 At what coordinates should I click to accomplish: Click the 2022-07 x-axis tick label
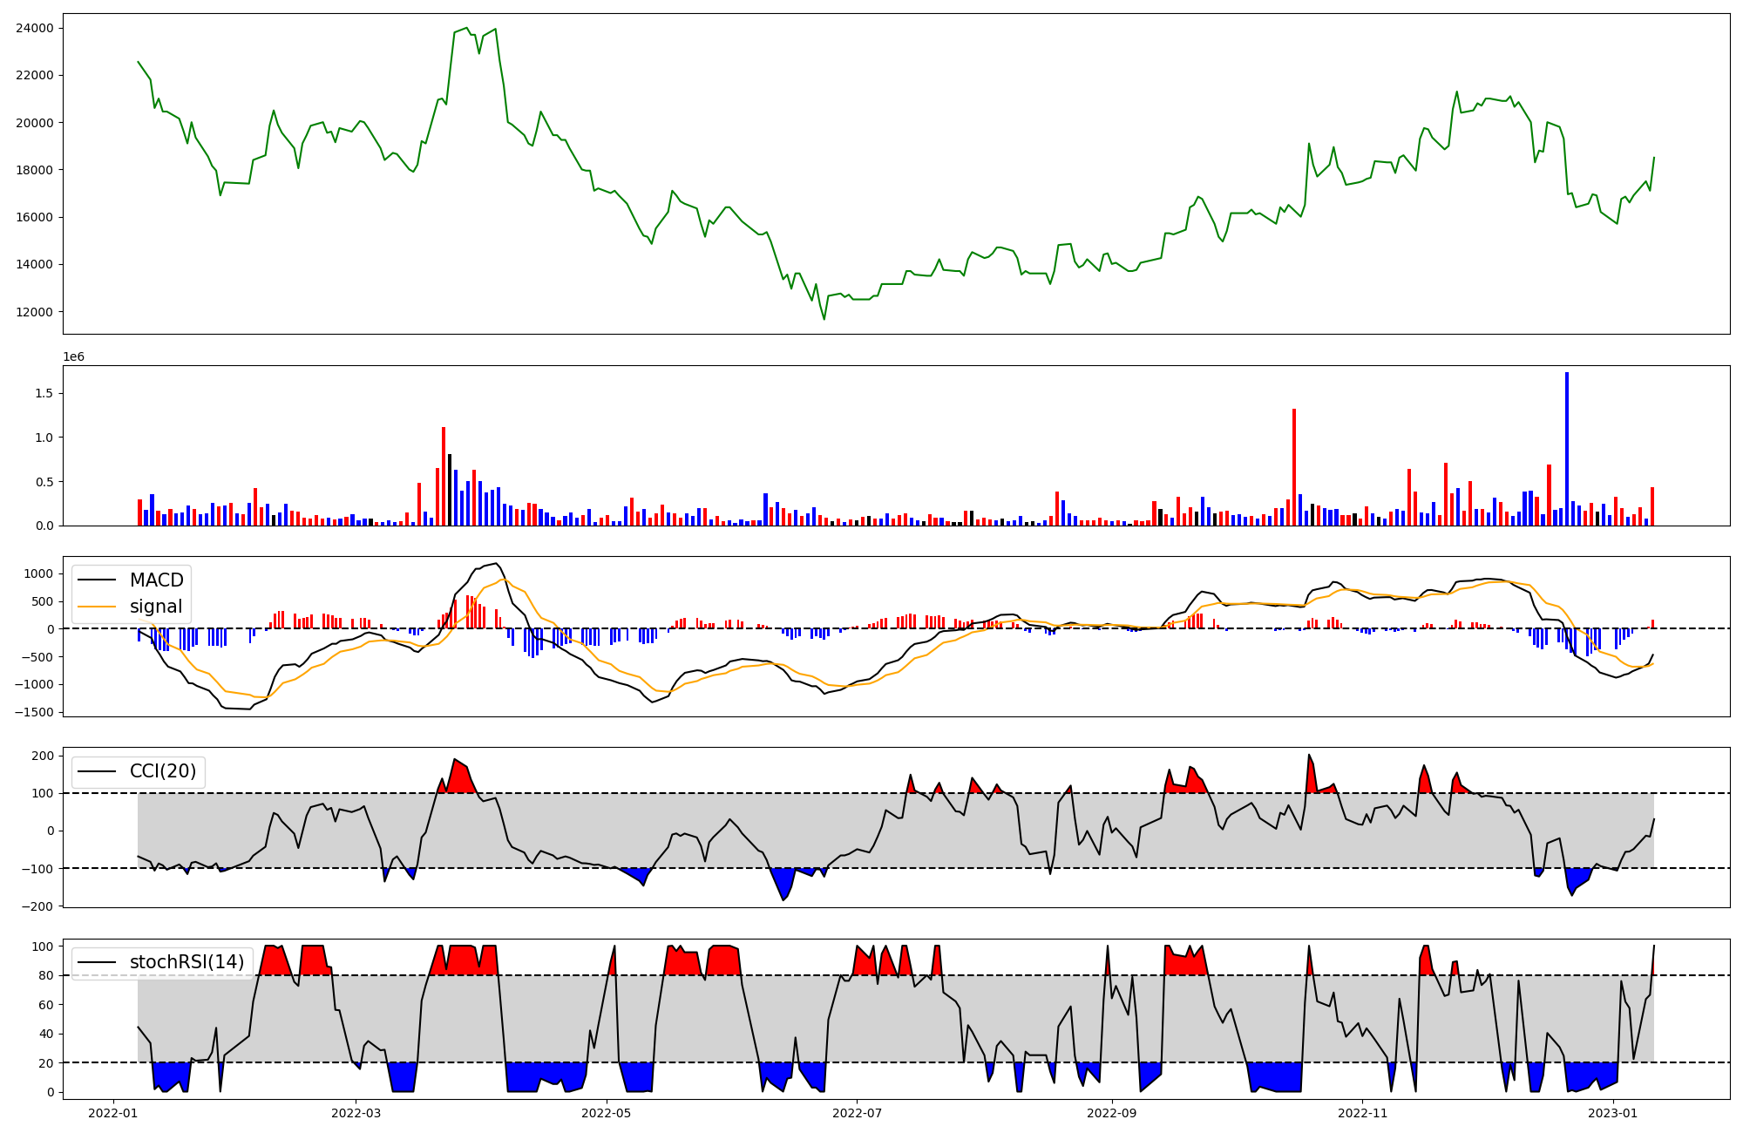click(858, 1113)
